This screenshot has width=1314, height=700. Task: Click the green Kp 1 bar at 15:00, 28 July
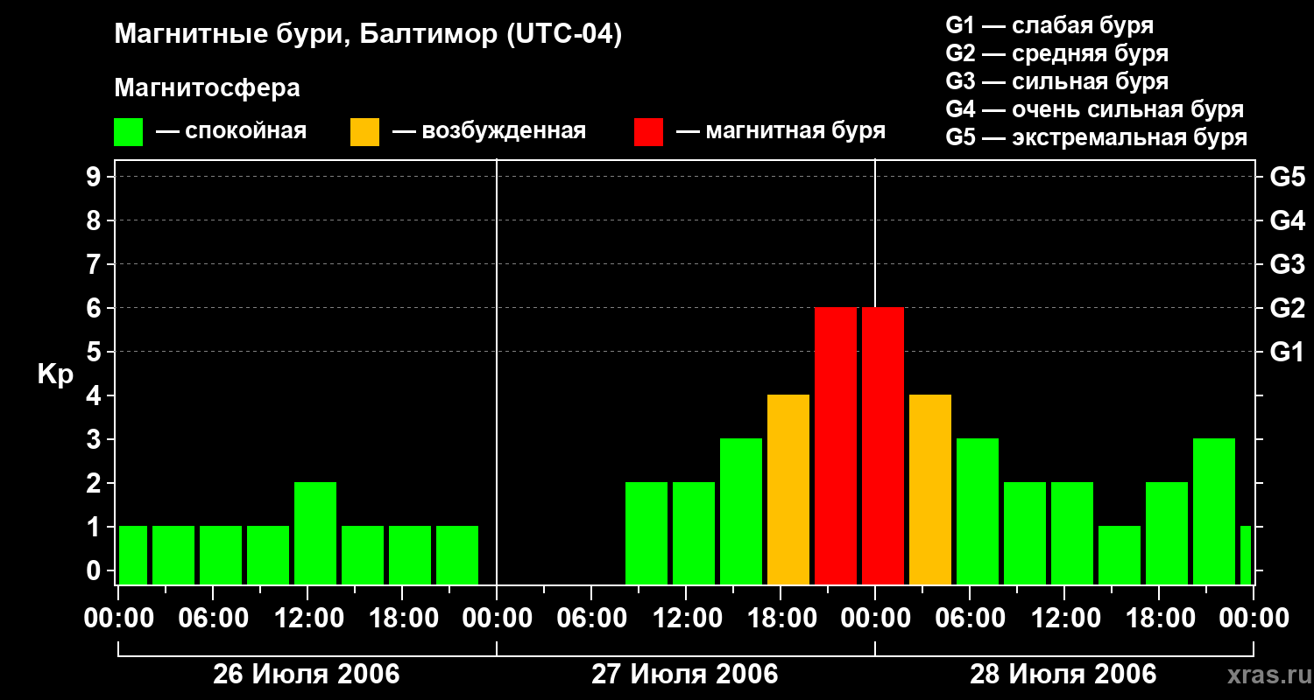(x=1120, y=556)
